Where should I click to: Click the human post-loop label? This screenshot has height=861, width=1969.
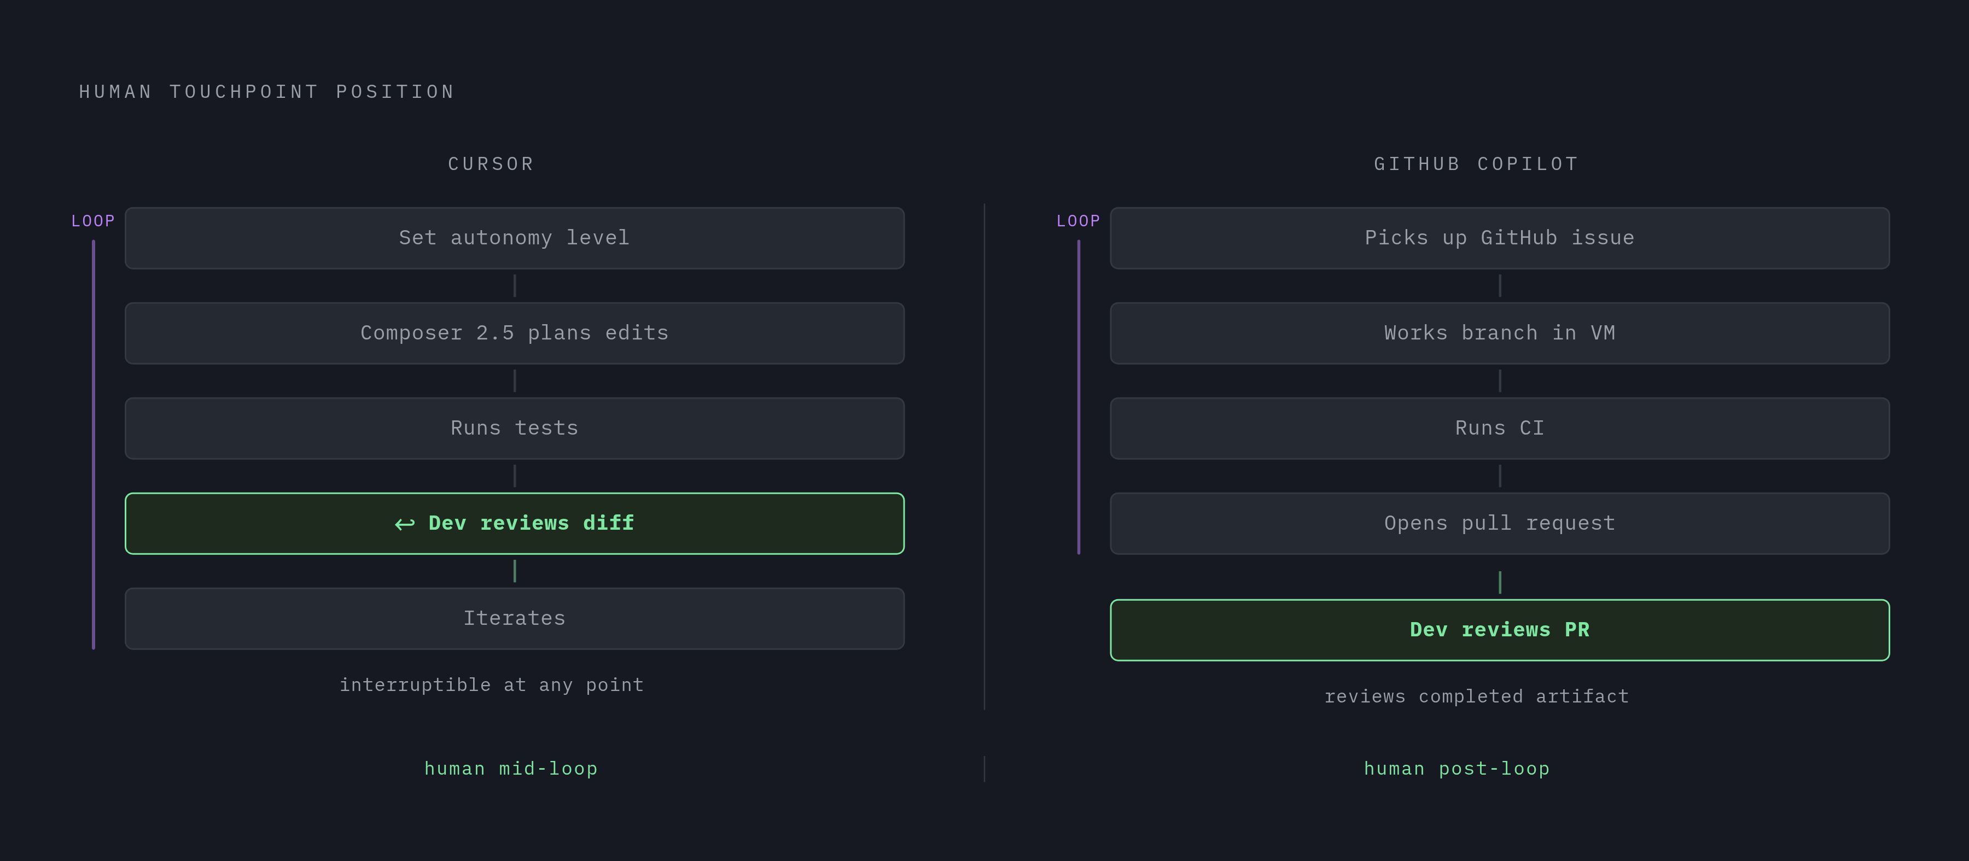point(1457,769)
